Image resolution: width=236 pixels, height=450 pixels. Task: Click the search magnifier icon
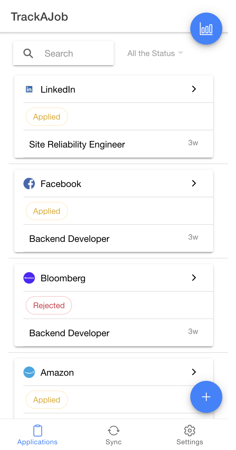[28, 53]
